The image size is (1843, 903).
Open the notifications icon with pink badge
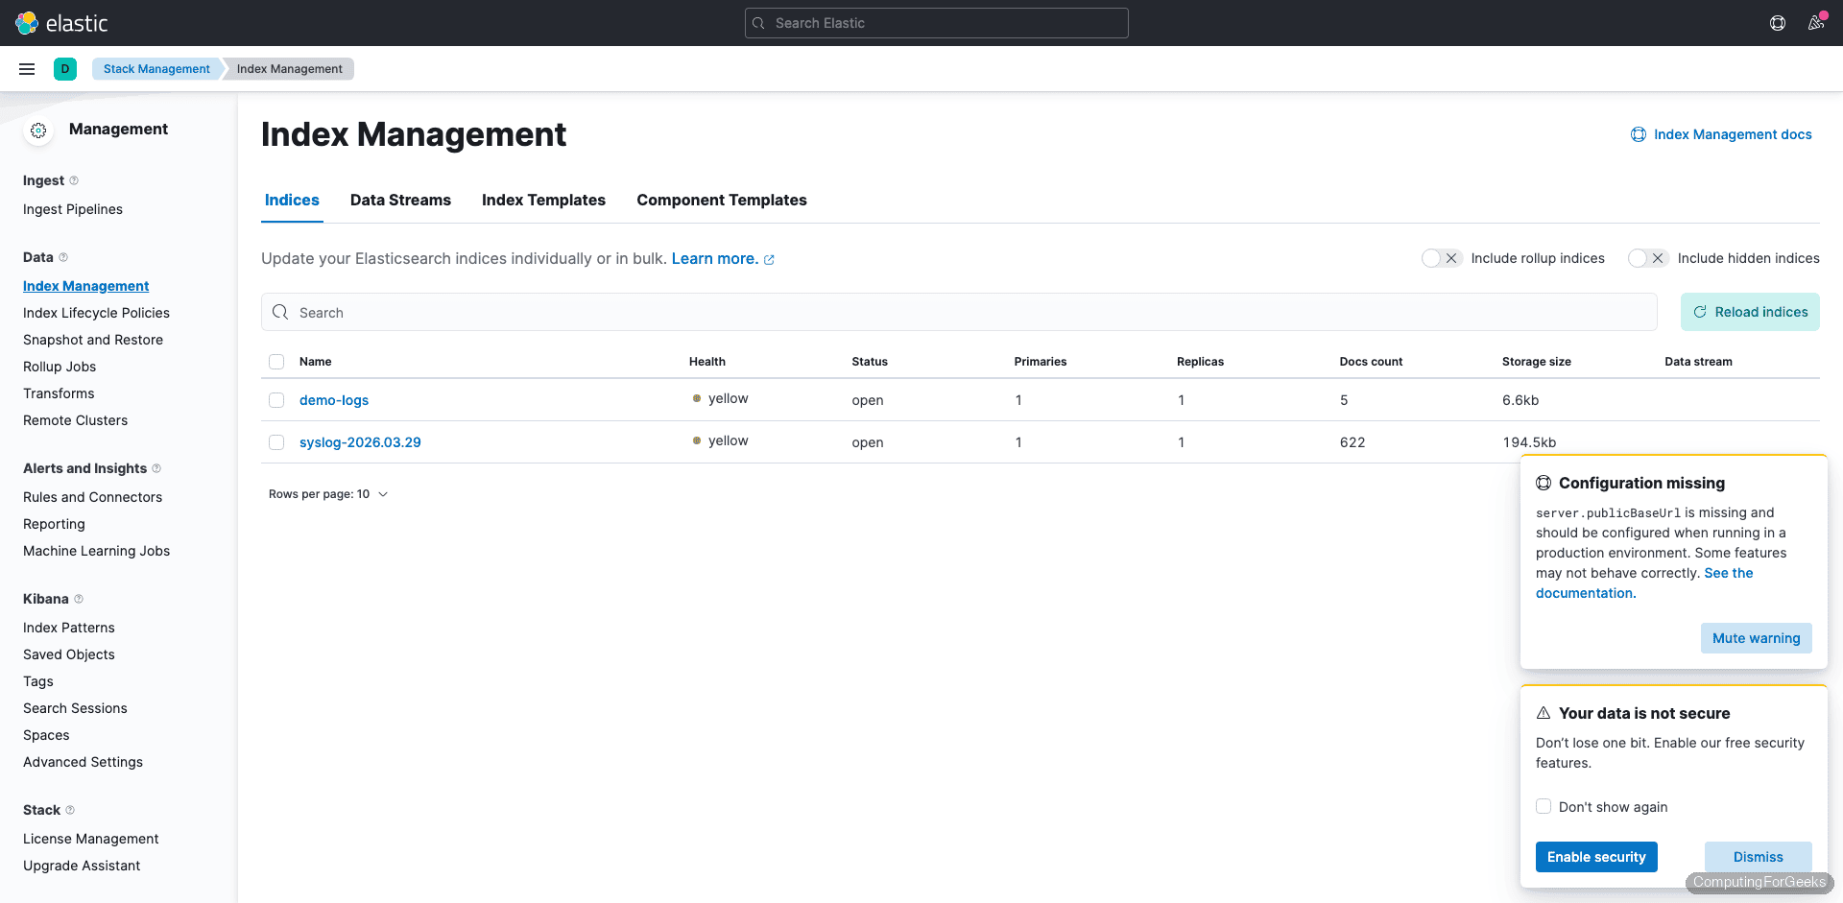click(1816, 23)
